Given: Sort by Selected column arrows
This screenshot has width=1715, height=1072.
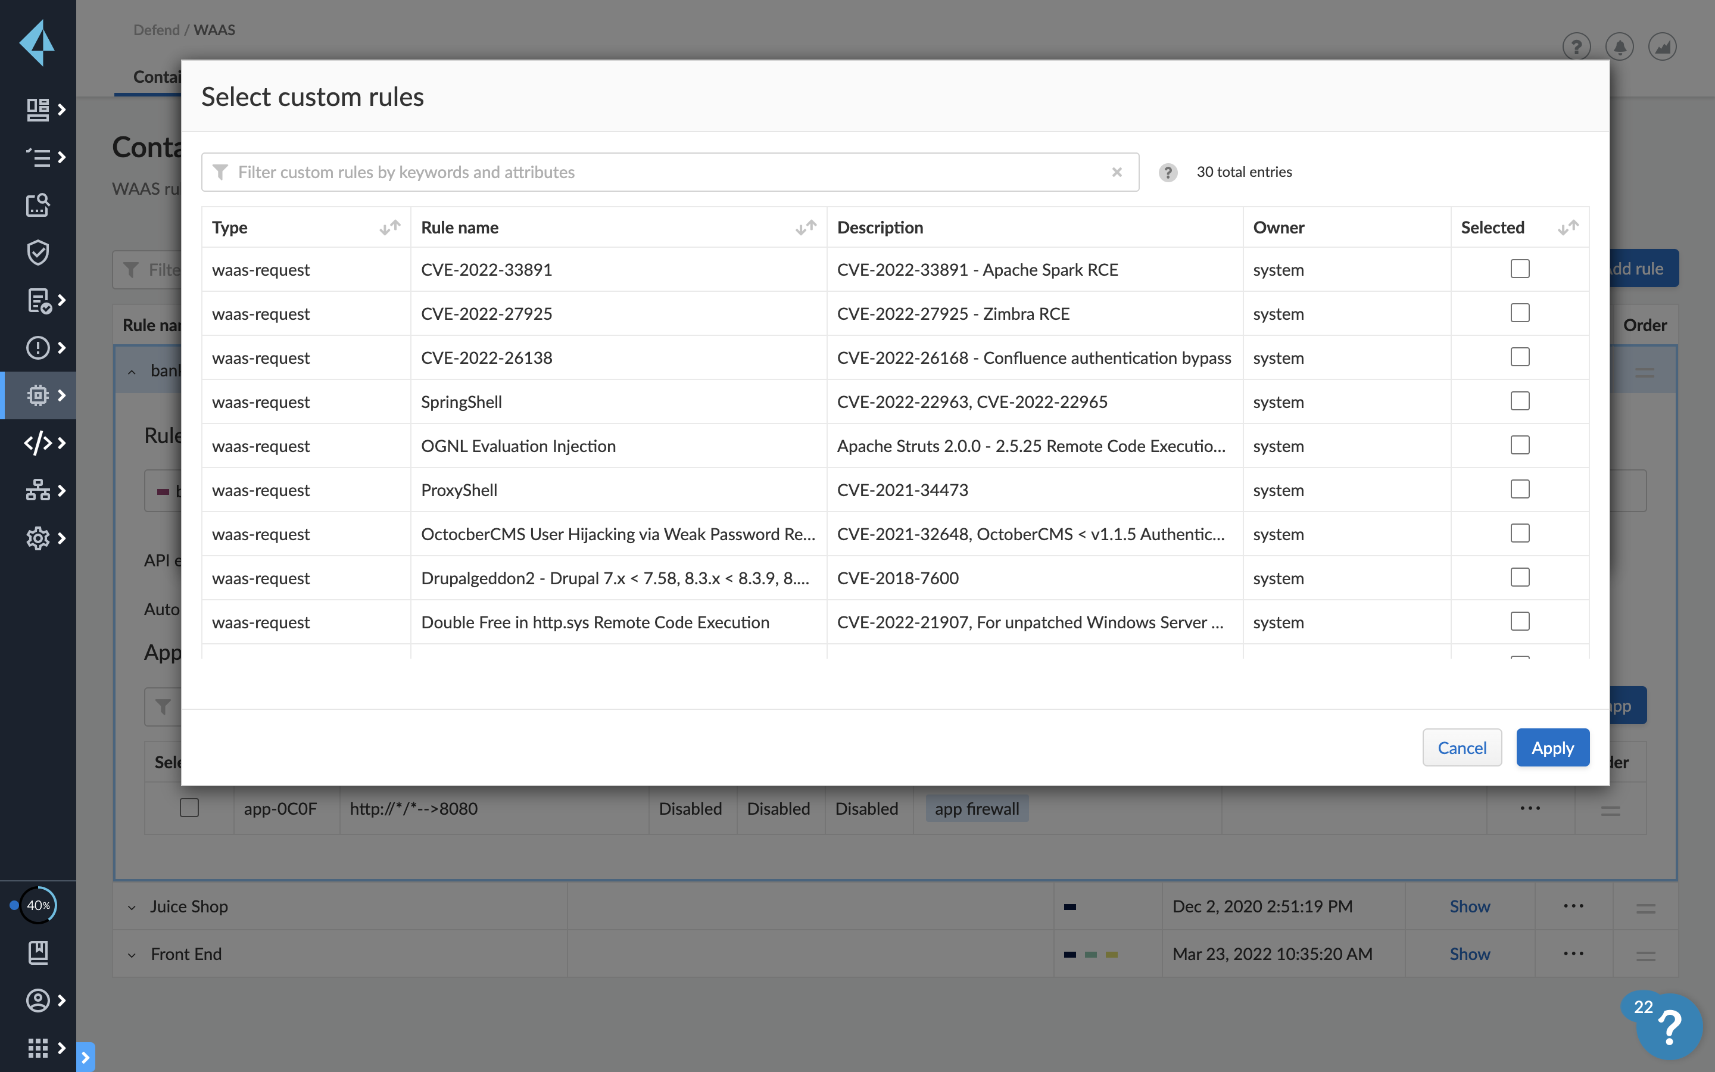Looking at the screenshot, I should click(1567, 228).
